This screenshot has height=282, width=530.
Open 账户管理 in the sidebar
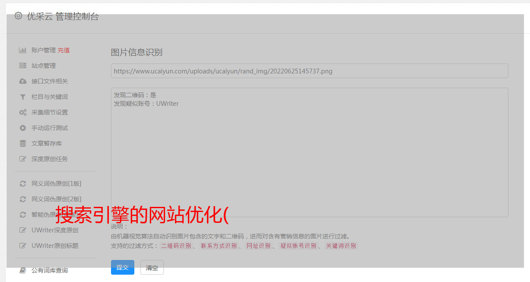(x=44, y=50)
